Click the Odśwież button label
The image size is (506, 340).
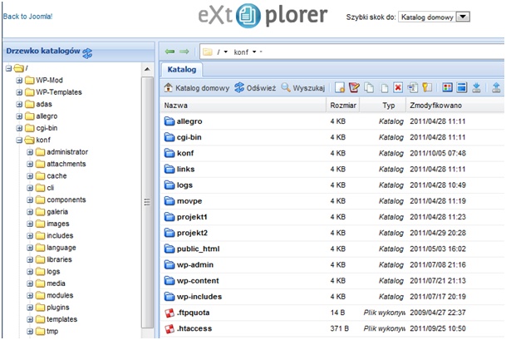[x=261, y=88]
